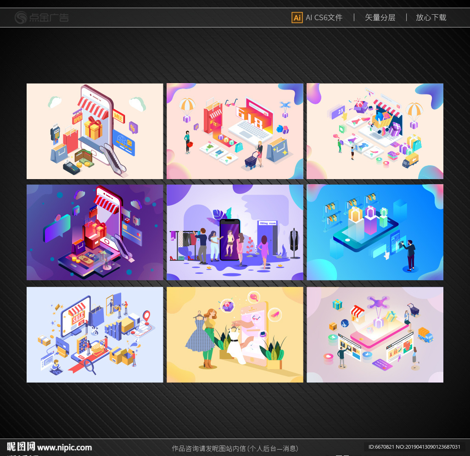Open the phone storefront with OPEN sign thumbnail
Viewport: 470px width, 456px height.
click(95, 131)
